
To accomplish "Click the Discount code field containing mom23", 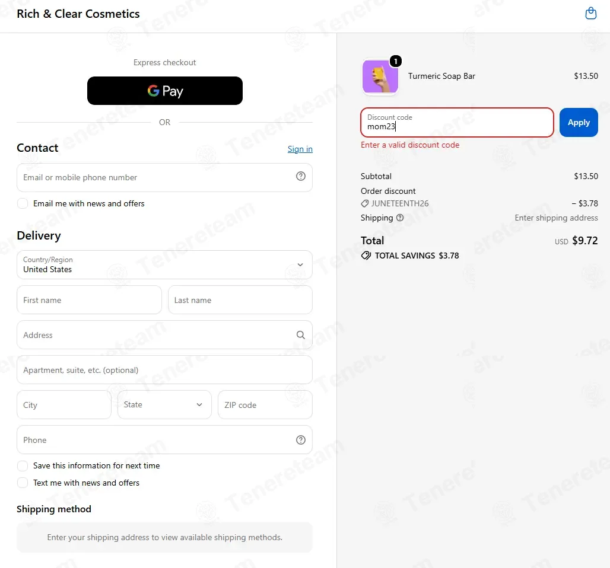I will 457,123.
